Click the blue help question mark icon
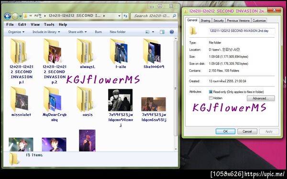 tap(172, 32)
